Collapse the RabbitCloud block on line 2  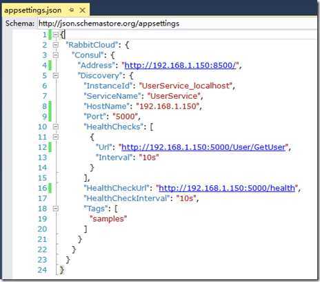click(56, 45)
